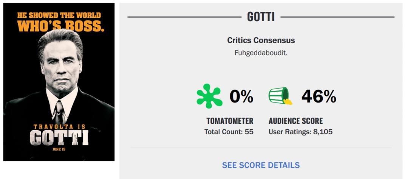
Task: Click the Critics Consensus heading
Action: point(261,40)
